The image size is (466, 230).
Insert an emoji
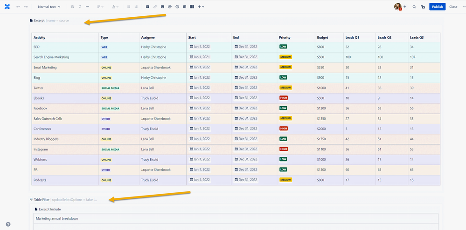(177, 7)
